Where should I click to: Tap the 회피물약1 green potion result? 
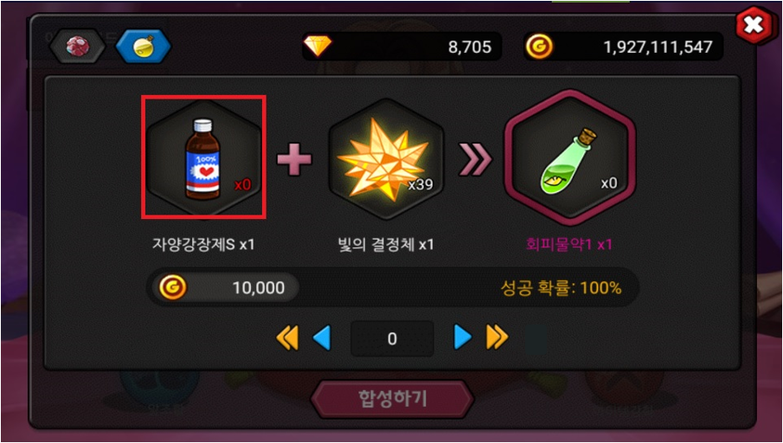click(570, 157)
